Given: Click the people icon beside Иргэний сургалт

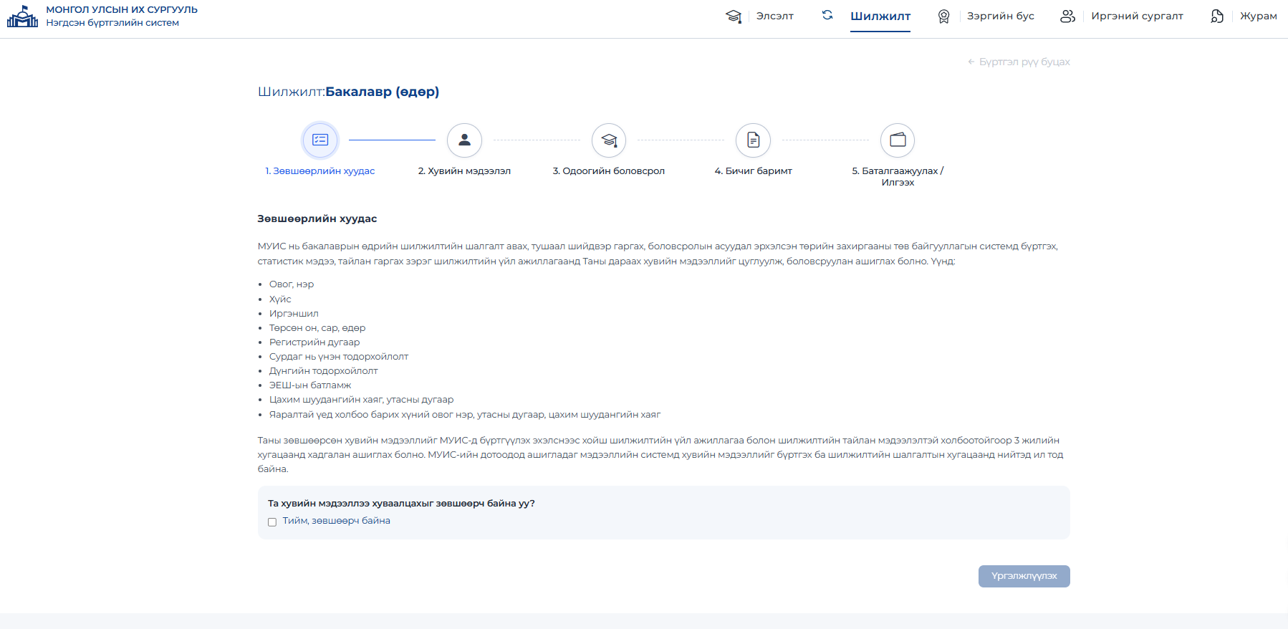Looking at the screenshot, I should [x=1067, y=16].
